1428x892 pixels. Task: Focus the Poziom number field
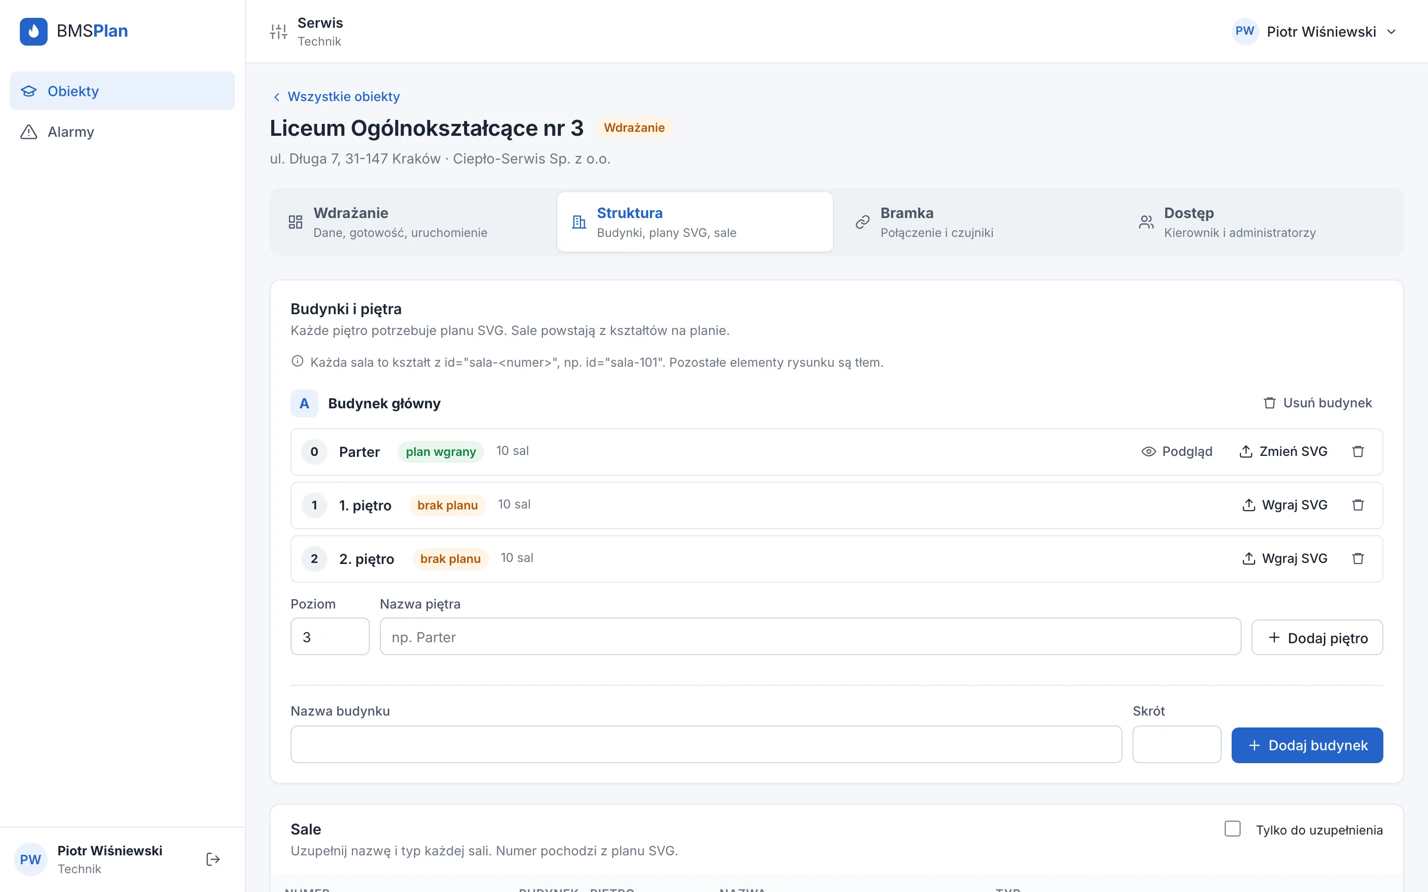[330, 637]
